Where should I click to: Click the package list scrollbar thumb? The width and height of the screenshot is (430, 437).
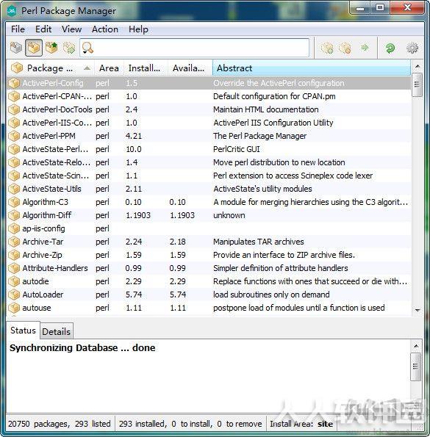point(417,84)
